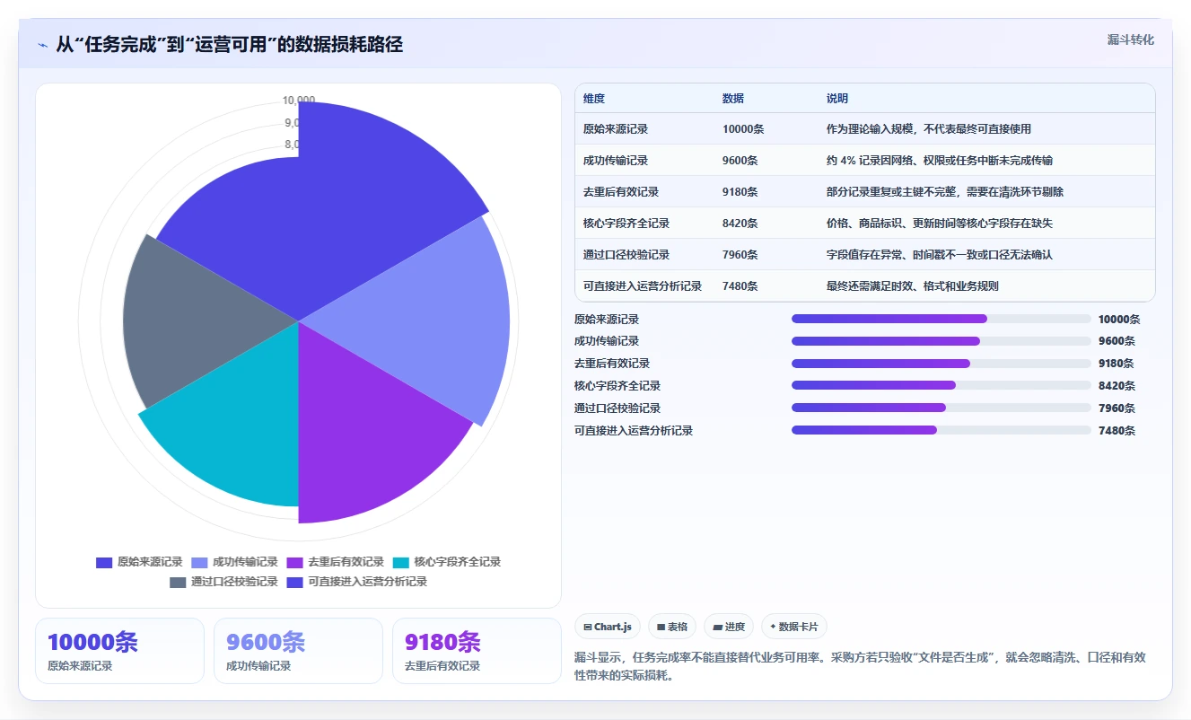Click the page title 从“任务完成”到“运营可用”的数据损耗路径
1191x720 pixels.
[230, 45]
